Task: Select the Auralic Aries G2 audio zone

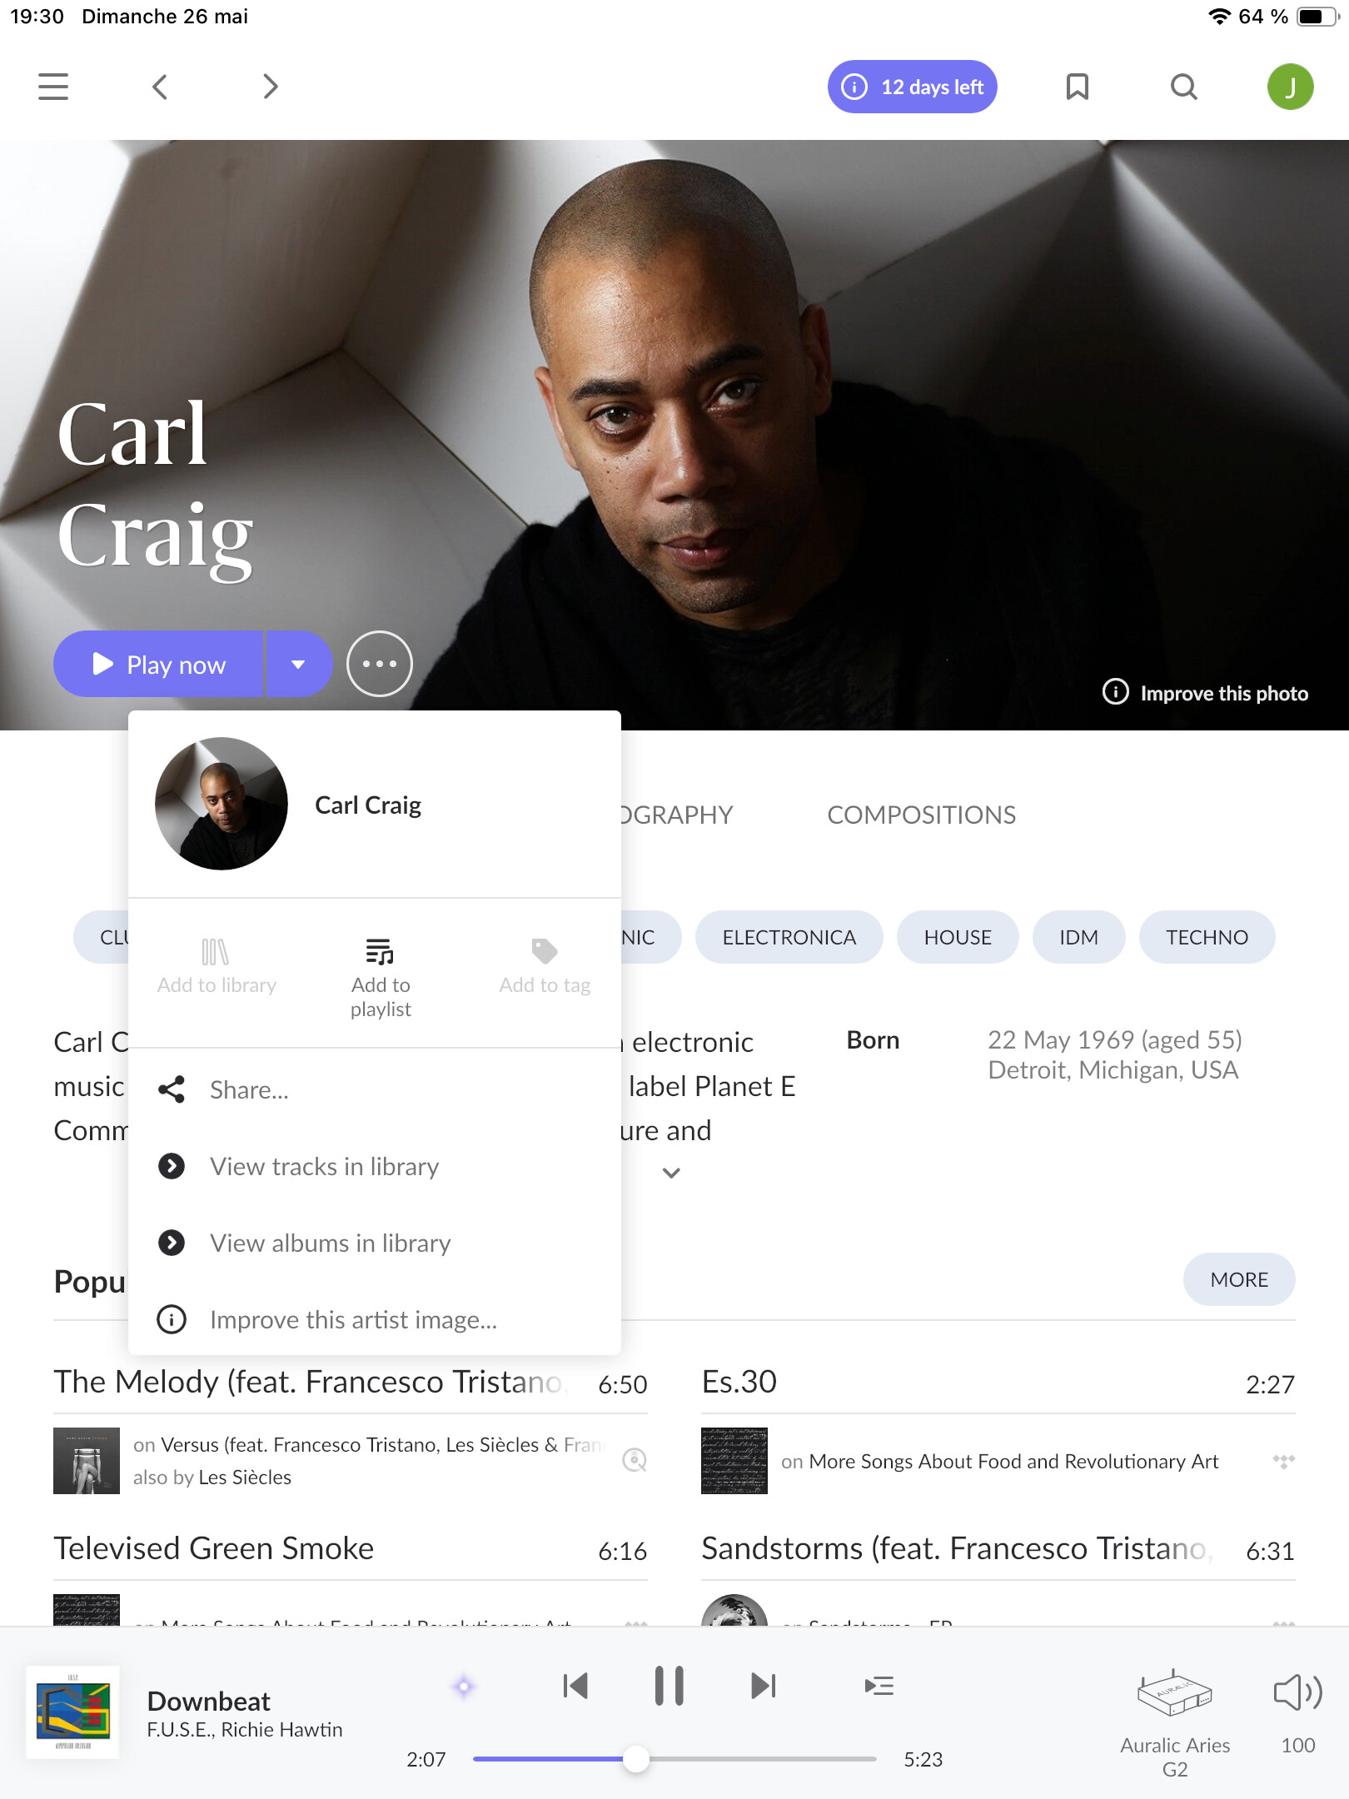Action: coord(1174,1724)
